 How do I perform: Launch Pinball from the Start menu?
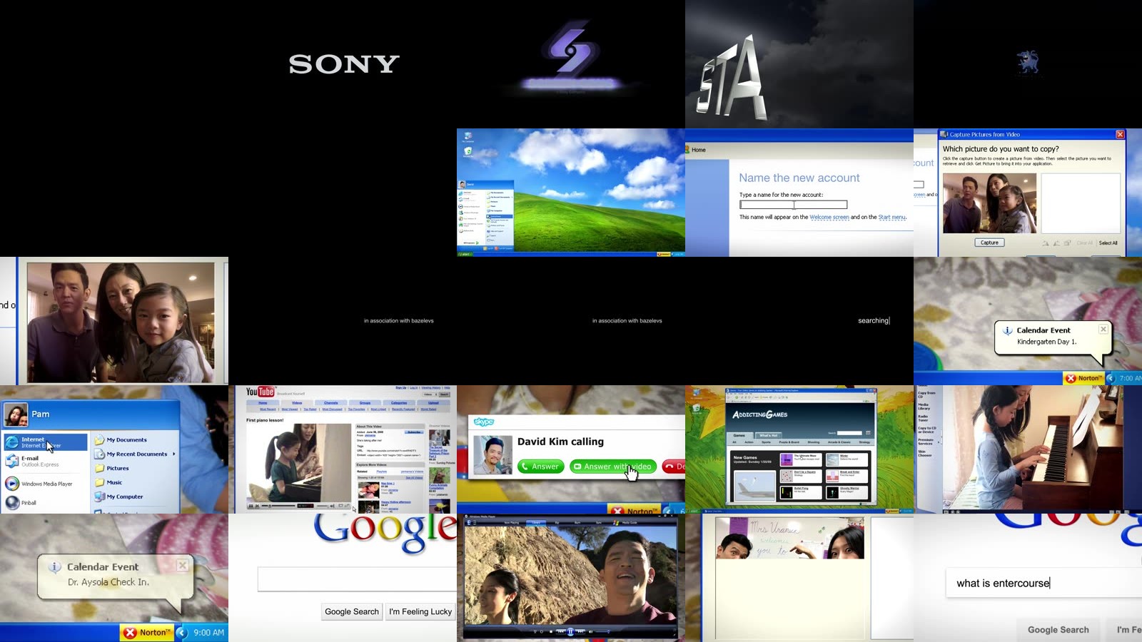point(21,502)
